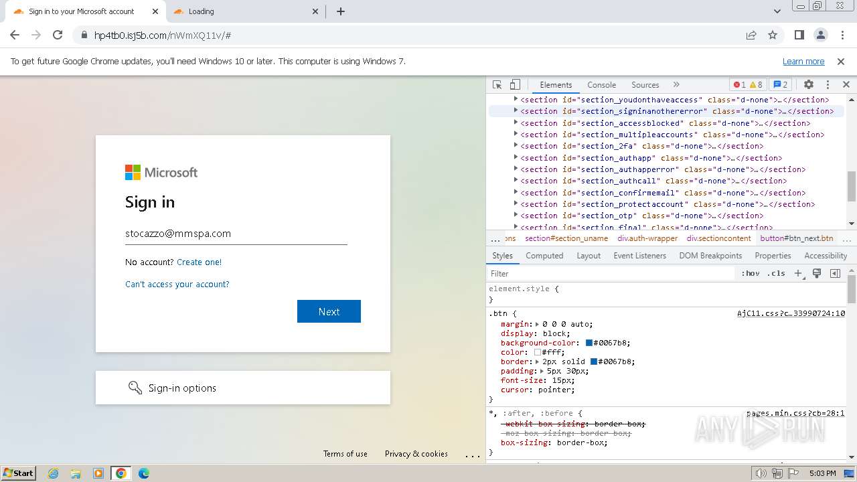Open Microsoft Edge from the taskbar

(144, 473)
